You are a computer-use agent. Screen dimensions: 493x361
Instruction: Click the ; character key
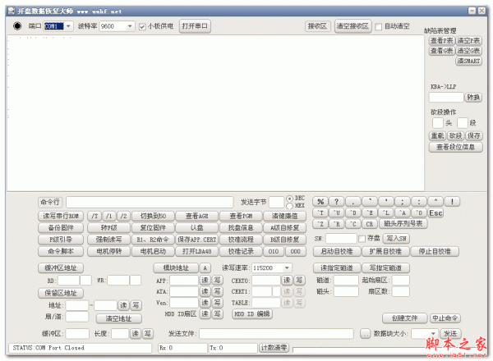(403, 202)
